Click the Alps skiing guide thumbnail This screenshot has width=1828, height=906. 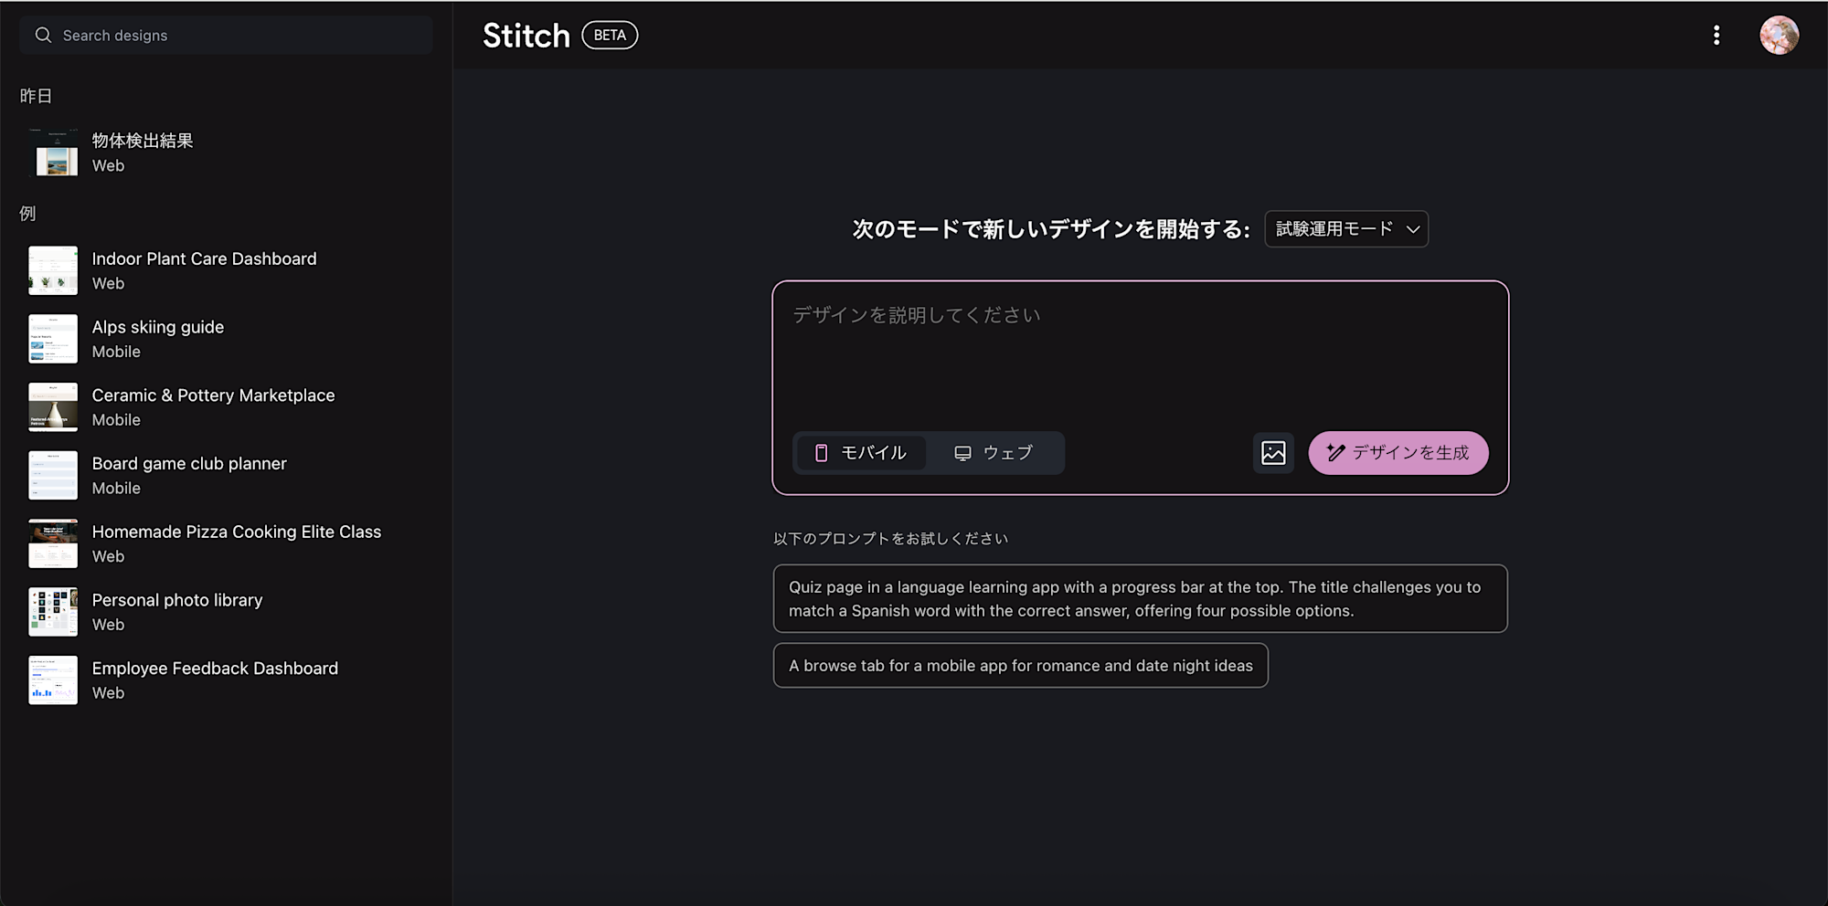(x=53, y=339)
